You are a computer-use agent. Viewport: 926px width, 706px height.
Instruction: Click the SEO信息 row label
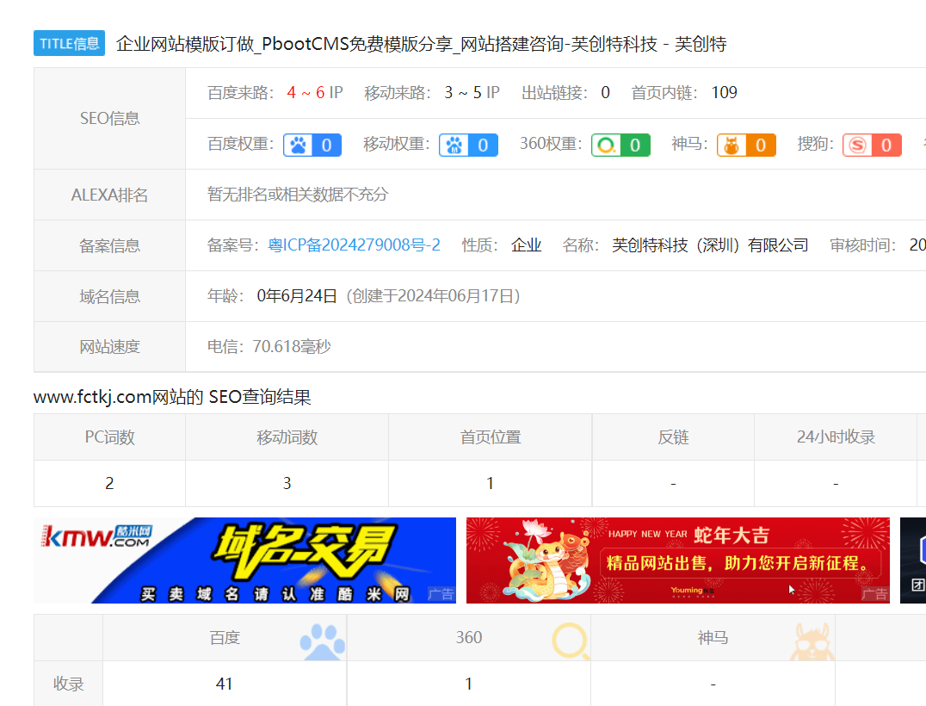[x=110, y=118]
